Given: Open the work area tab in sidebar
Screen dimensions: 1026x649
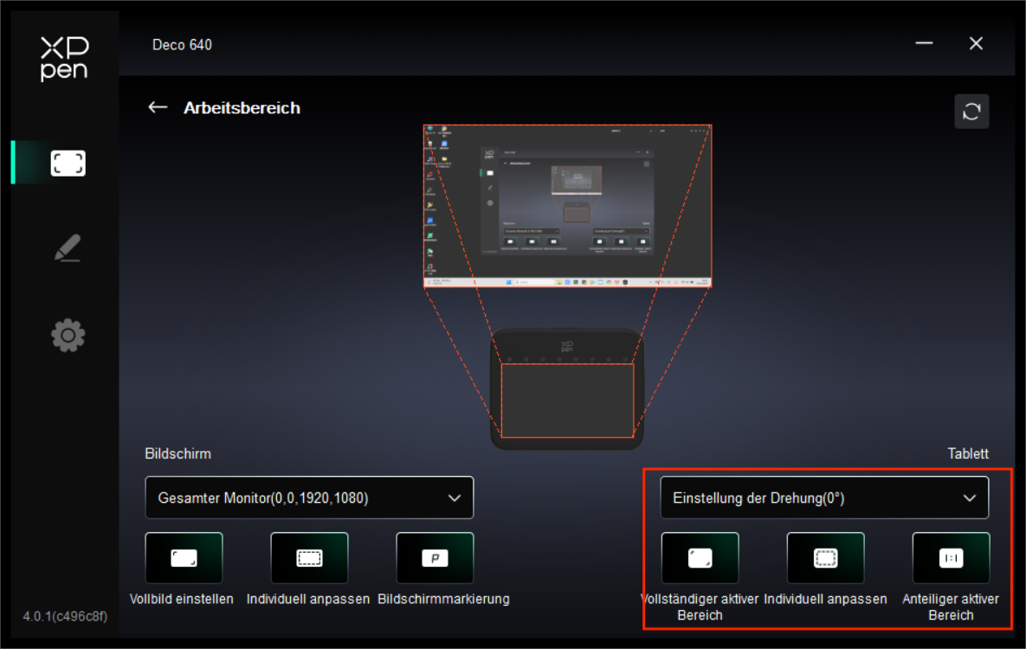Looking at the screenshot, I should pos(68,163).
